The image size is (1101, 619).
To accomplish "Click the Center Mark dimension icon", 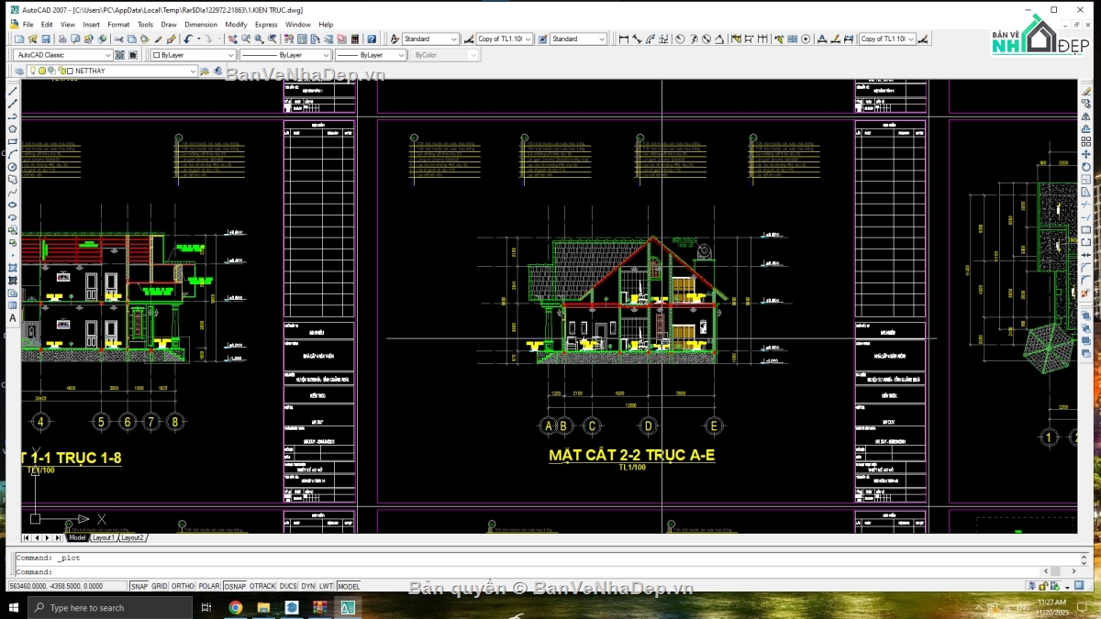I will tap(806, 39).
